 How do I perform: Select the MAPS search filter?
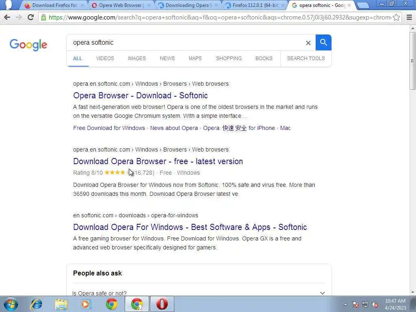click(x=195, y=58)
